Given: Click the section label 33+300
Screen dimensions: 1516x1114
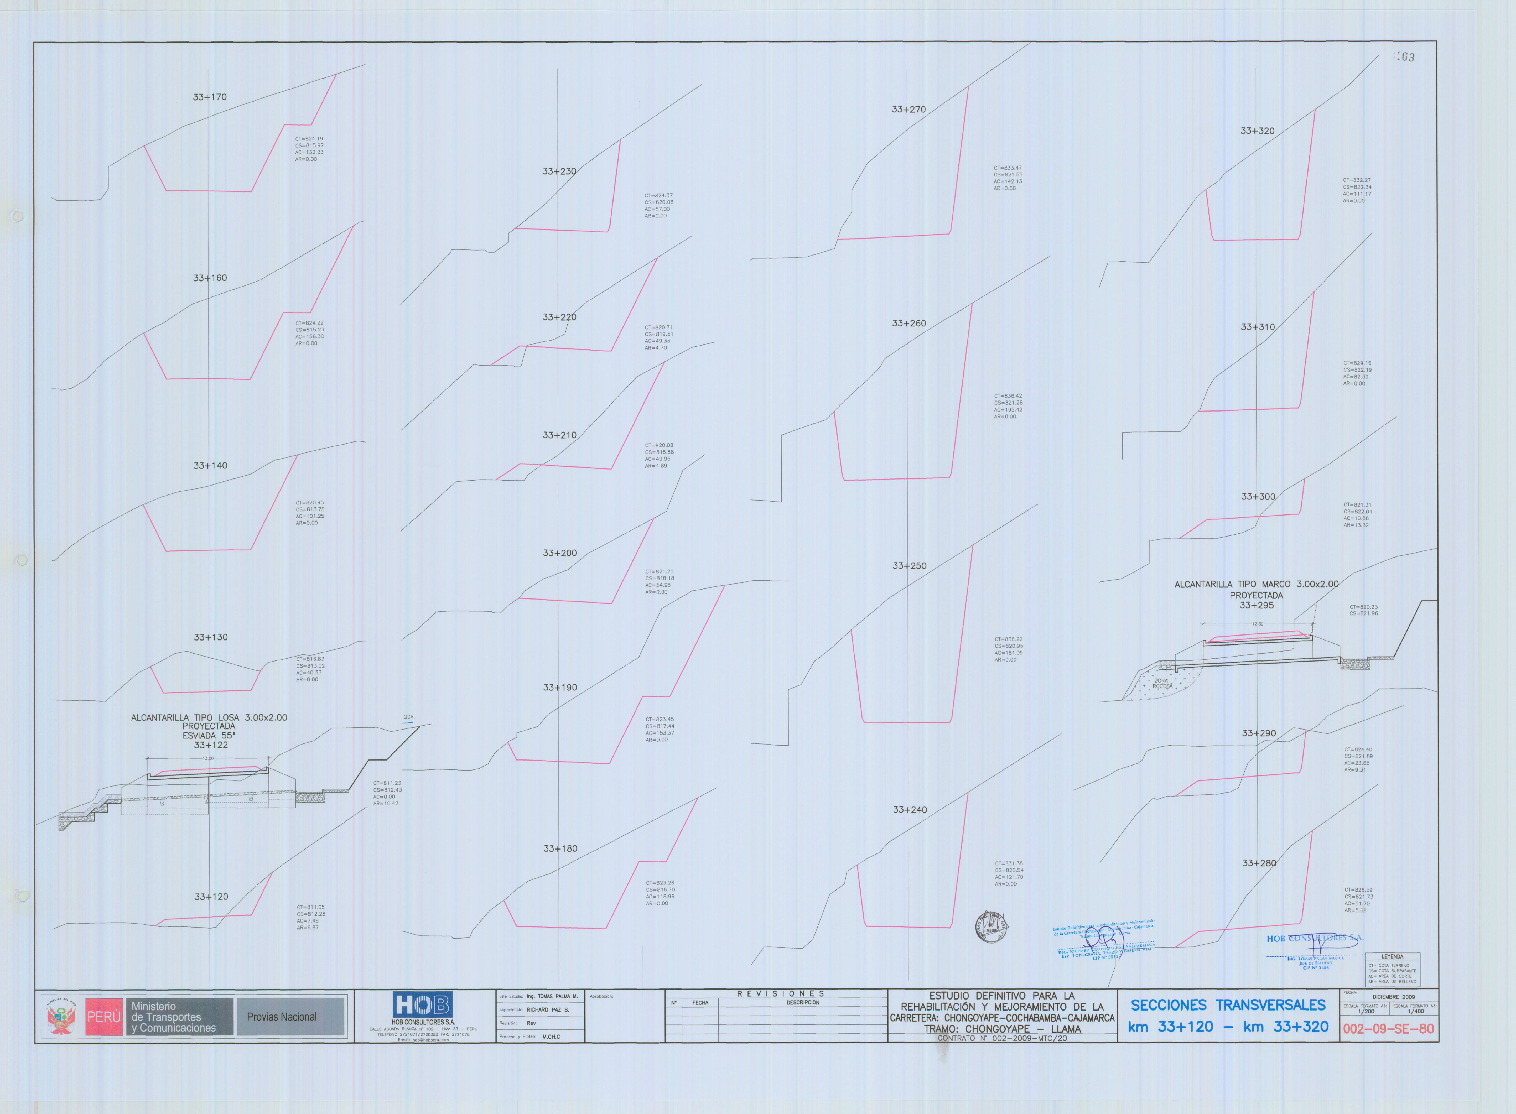Looking at the screenshot, I should tap(1258, 496).
